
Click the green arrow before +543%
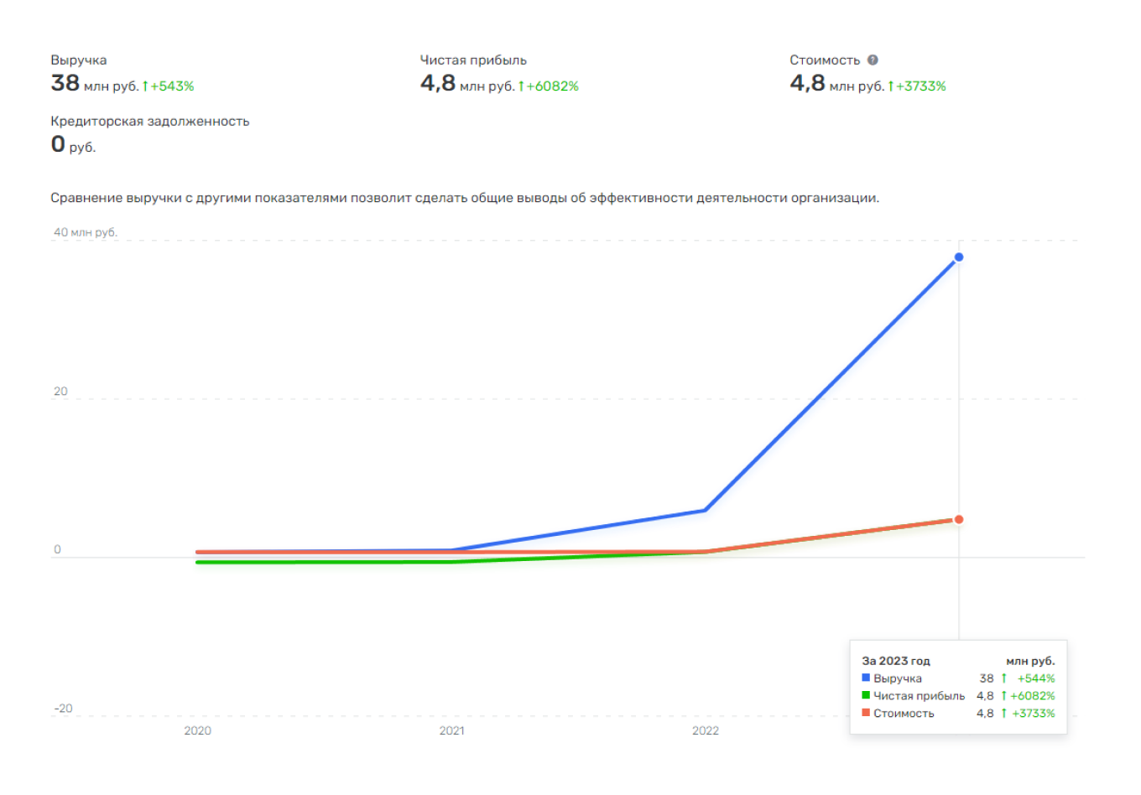(145, 86)
